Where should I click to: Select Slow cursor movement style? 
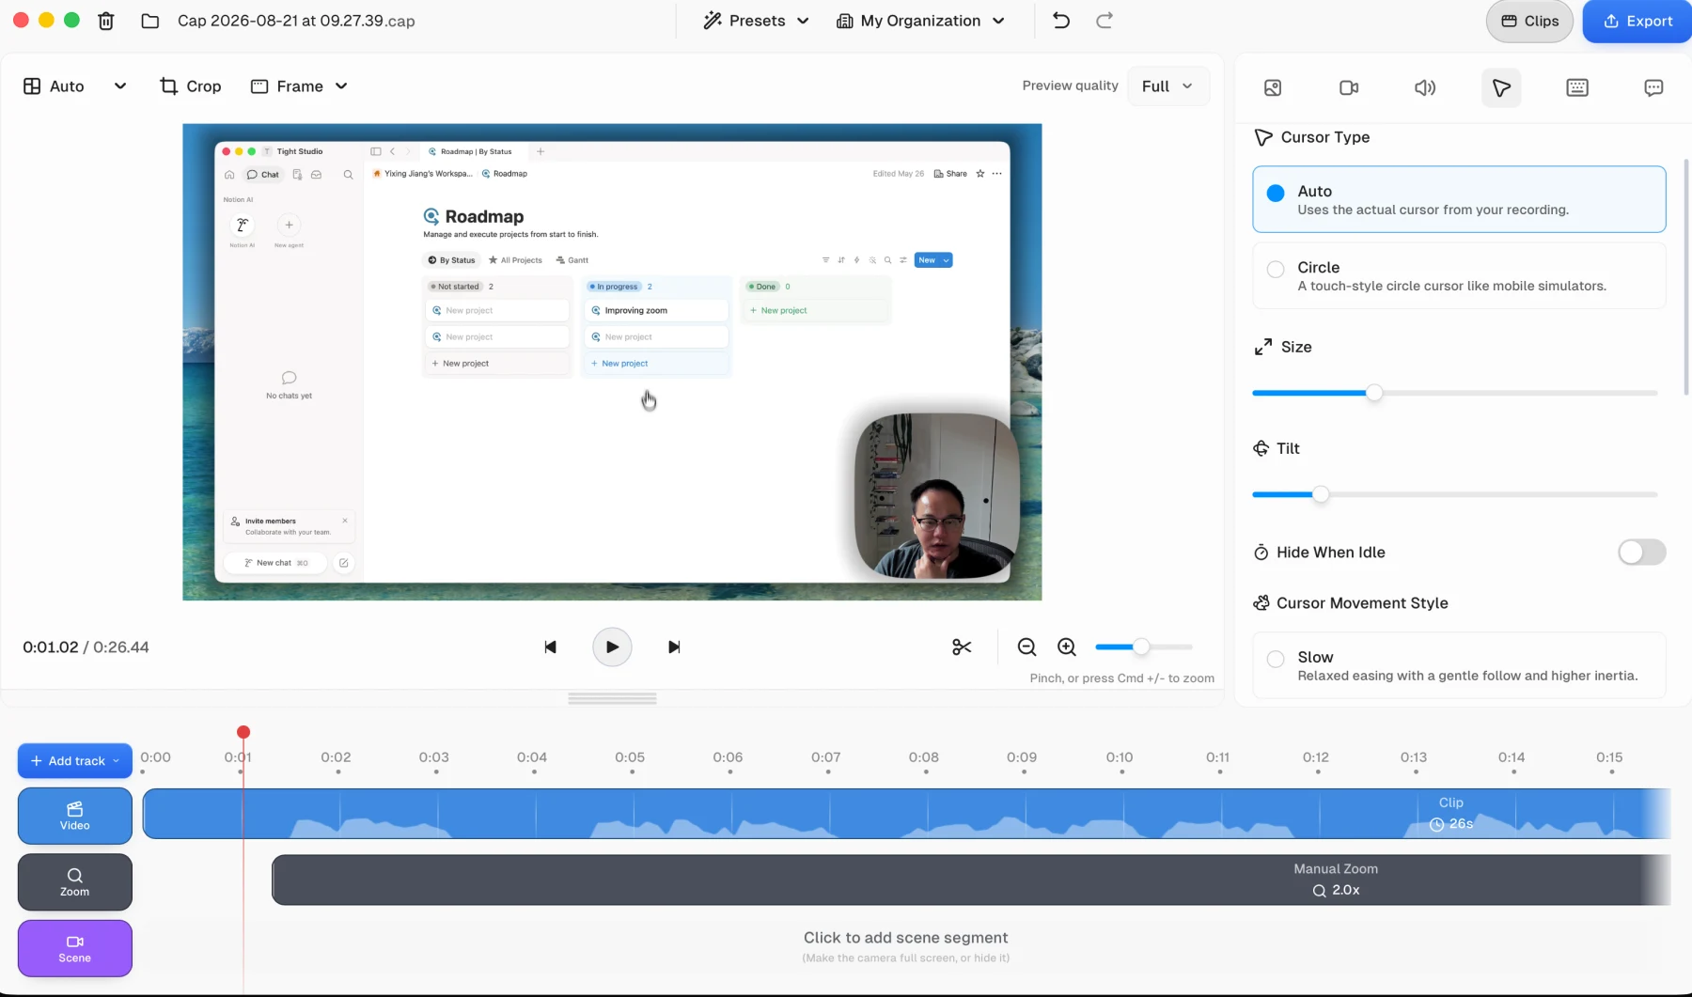click(x=1459, y=665)
